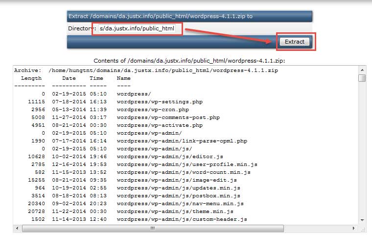Click the 07-18-2014 date value

[69, 102]
